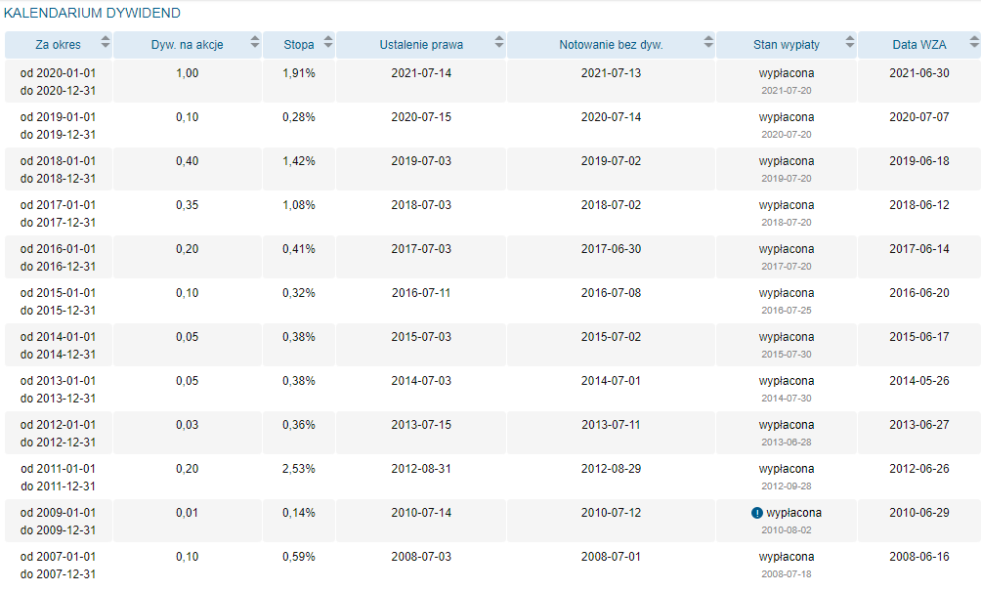Screen dimensions: 981x591
Task: Click the Stopa column sort arrows
Action: [x=328, y=42]
